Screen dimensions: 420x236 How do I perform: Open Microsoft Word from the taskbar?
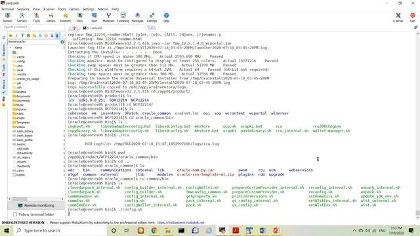coord(262,230)
